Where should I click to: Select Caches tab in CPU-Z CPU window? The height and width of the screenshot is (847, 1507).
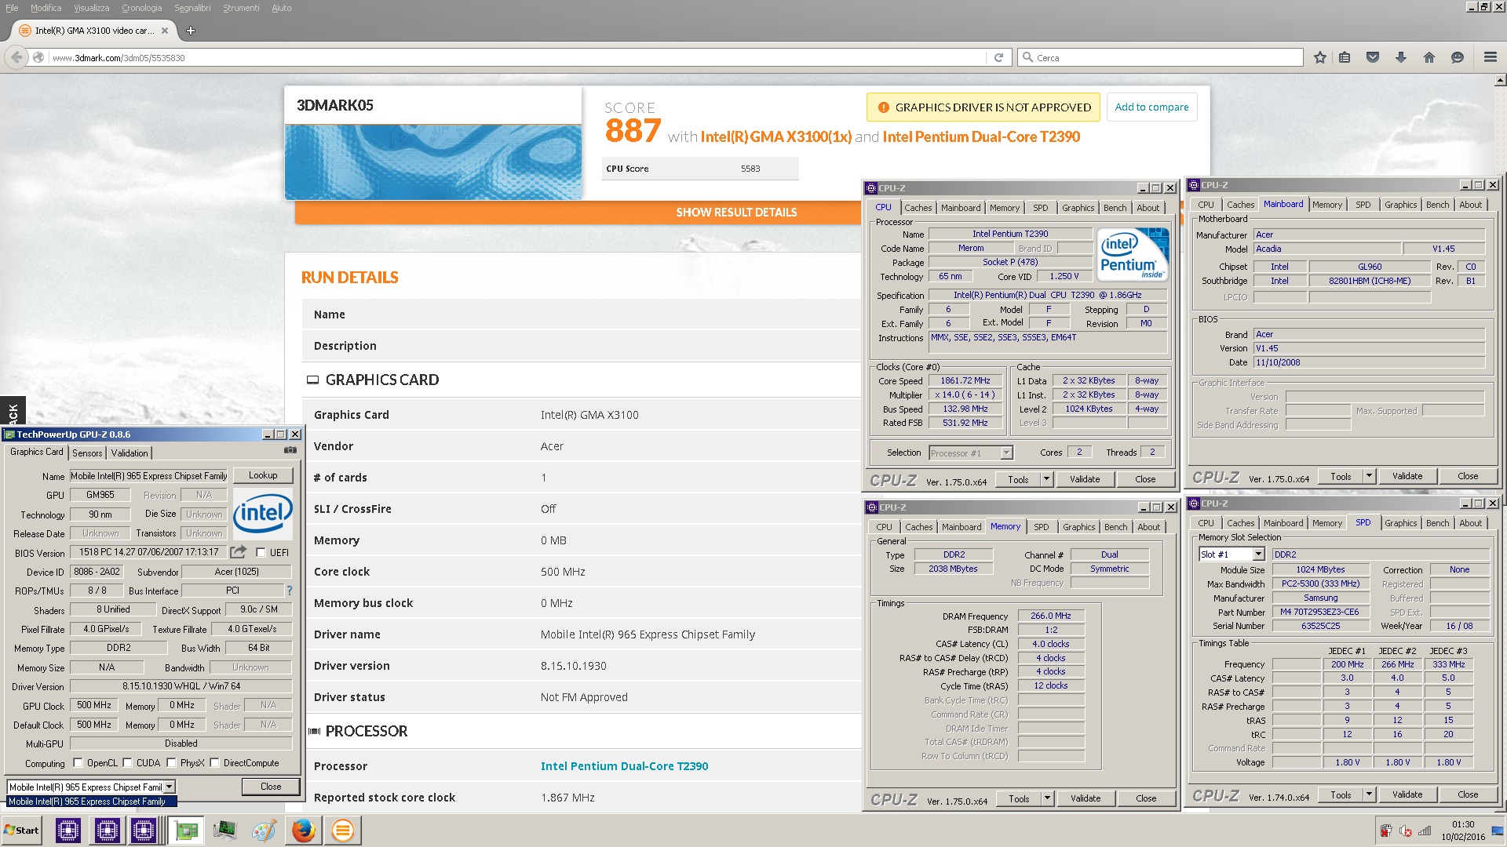pos(918,208)
